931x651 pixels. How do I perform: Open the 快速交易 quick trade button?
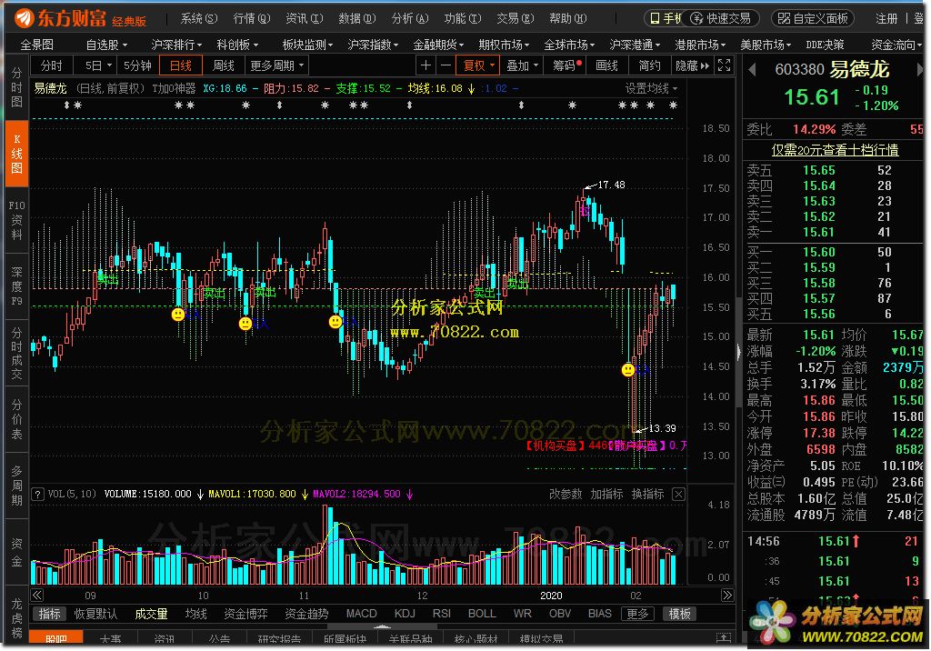pyautogui.click(x=721, y=18)
